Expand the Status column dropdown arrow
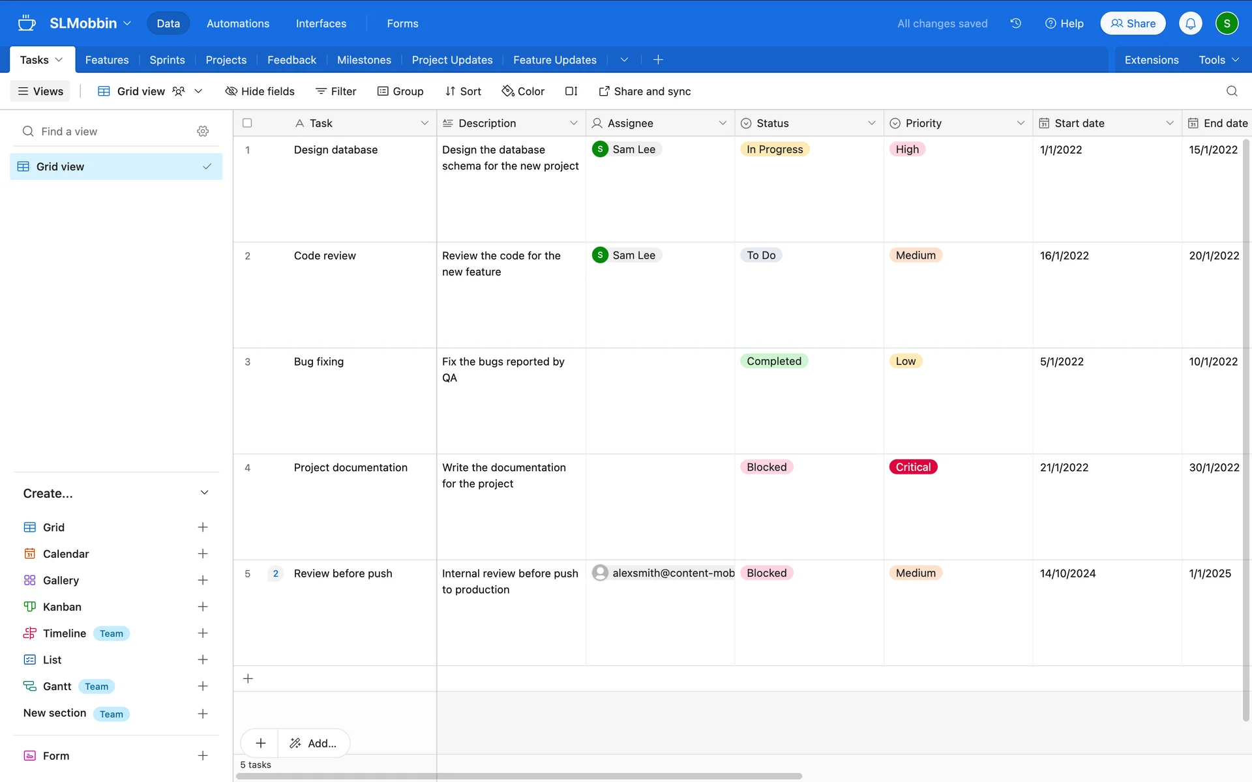This screenshot has height=782, width=1252. (x=871, y=123)
